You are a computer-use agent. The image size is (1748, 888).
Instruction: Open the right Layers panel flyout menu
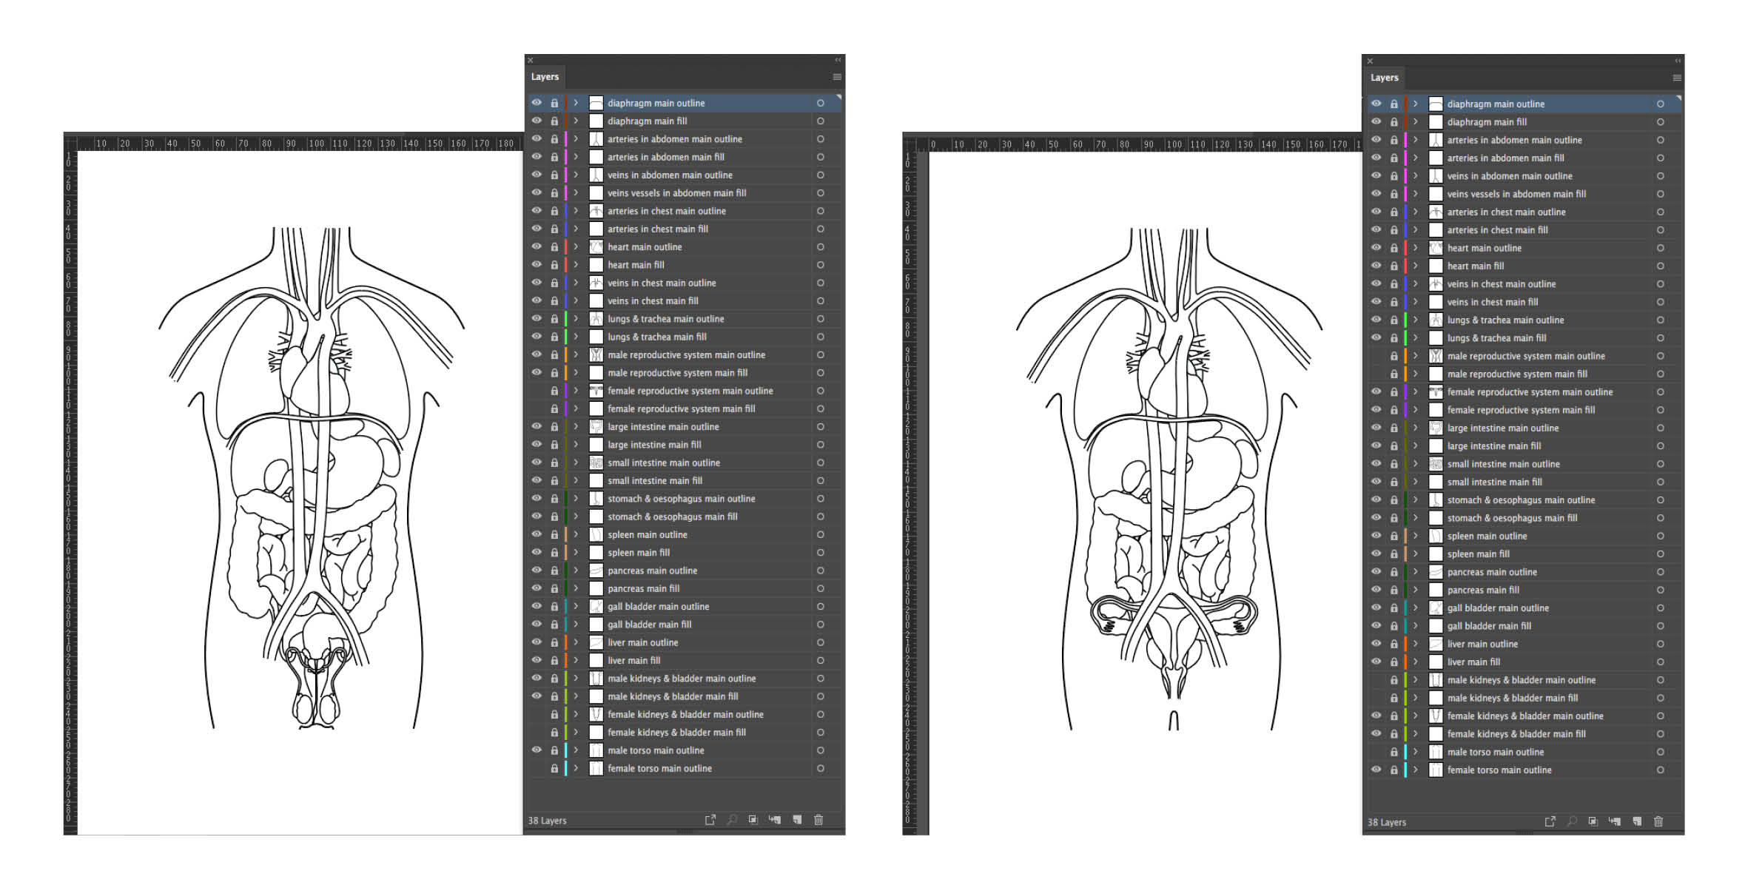[x=1676, y=78]
